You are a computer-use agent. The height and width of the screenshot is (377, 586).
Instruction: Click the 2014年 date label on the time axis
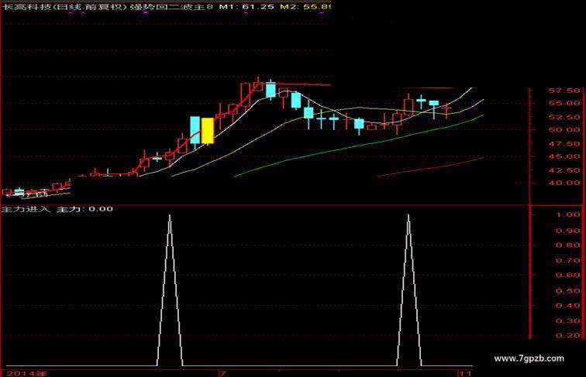point(27,373)
